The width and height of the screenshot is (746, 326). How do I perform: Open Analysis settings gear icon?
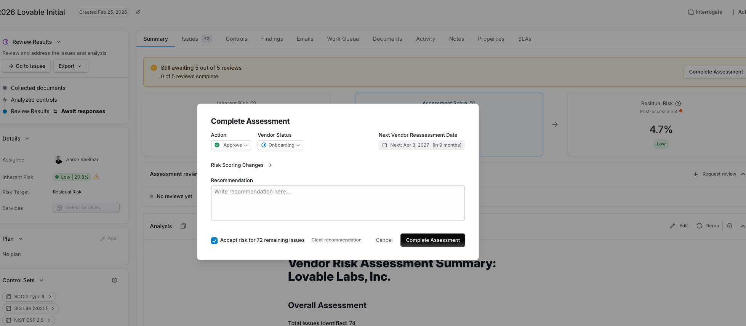coord(730,226)
